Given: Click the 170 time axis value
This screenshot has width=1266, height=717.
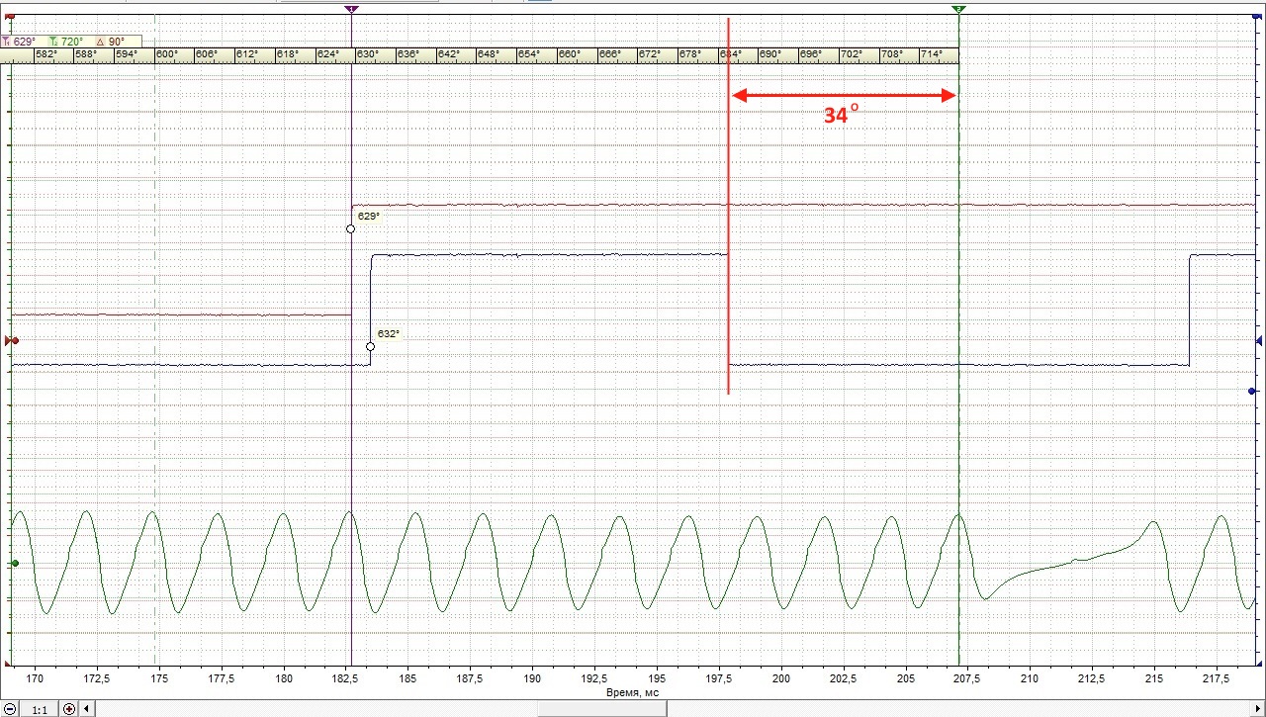Looking at the screenshot, I should (x=35, y=679).
